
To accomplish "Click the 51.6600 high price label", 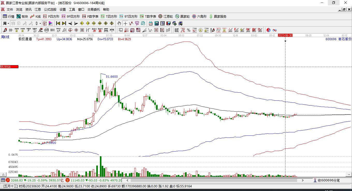I will coord(112,77).
